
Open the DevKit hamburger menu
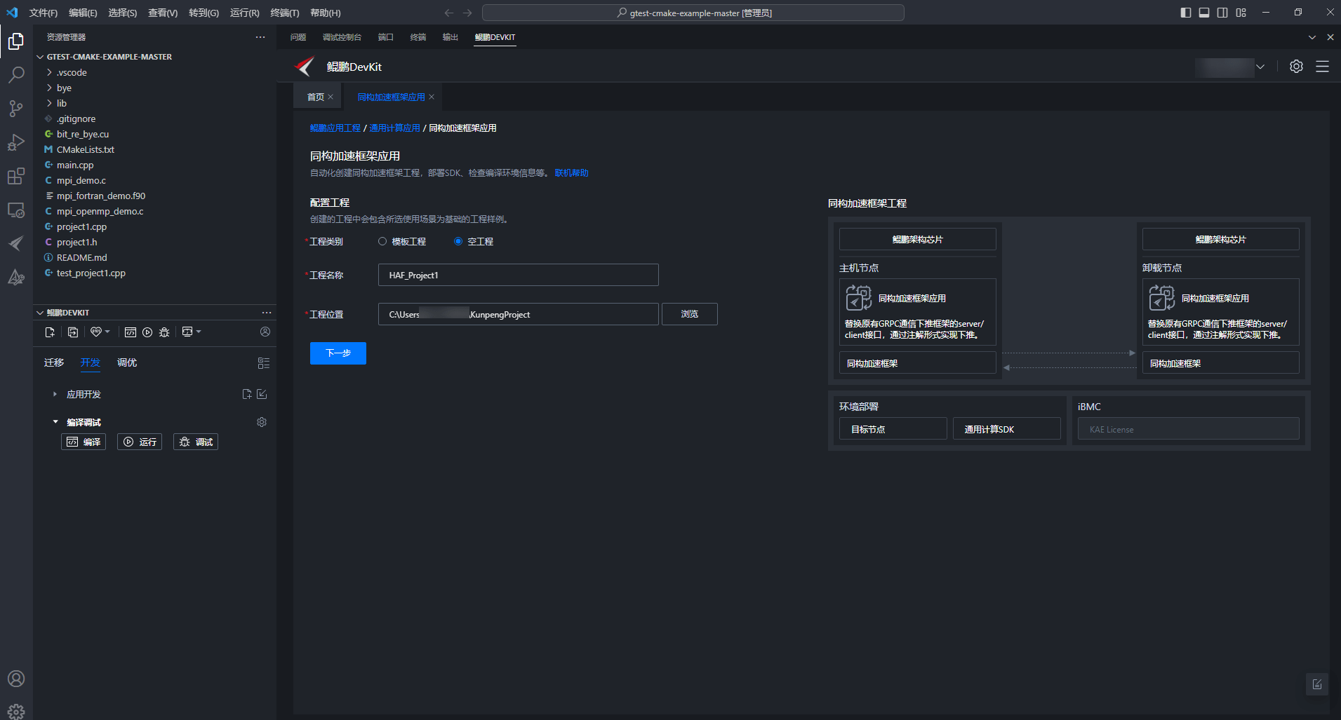click(1322, 67)
